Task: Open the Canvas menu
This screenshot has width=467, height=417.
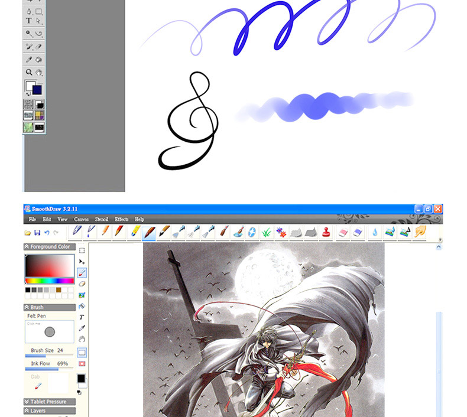Action: pos(81,219)
